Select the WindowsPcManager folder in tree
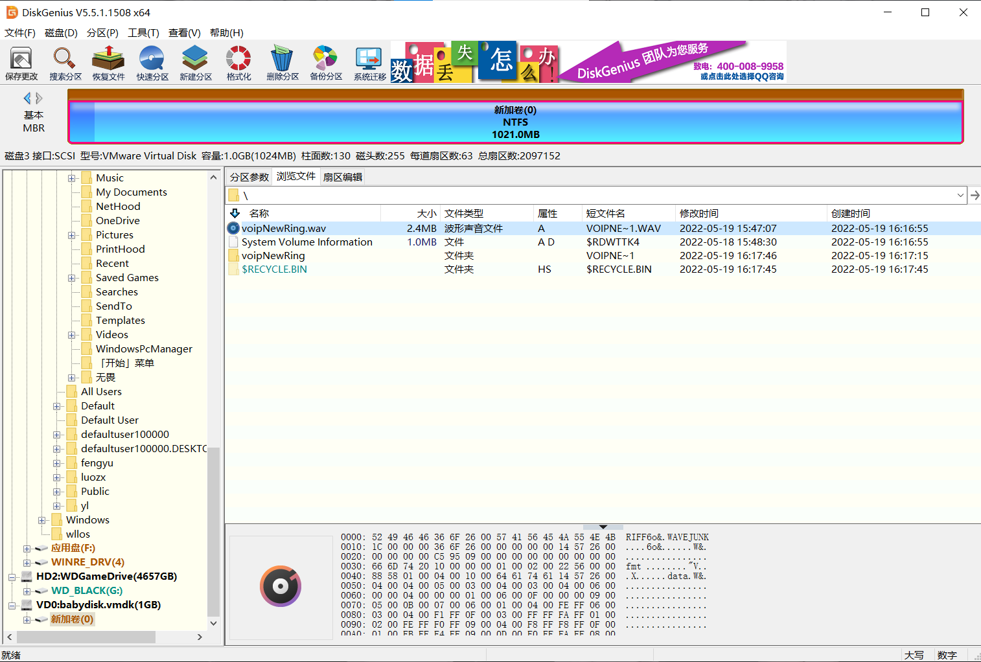 click(x=144, y=349)
